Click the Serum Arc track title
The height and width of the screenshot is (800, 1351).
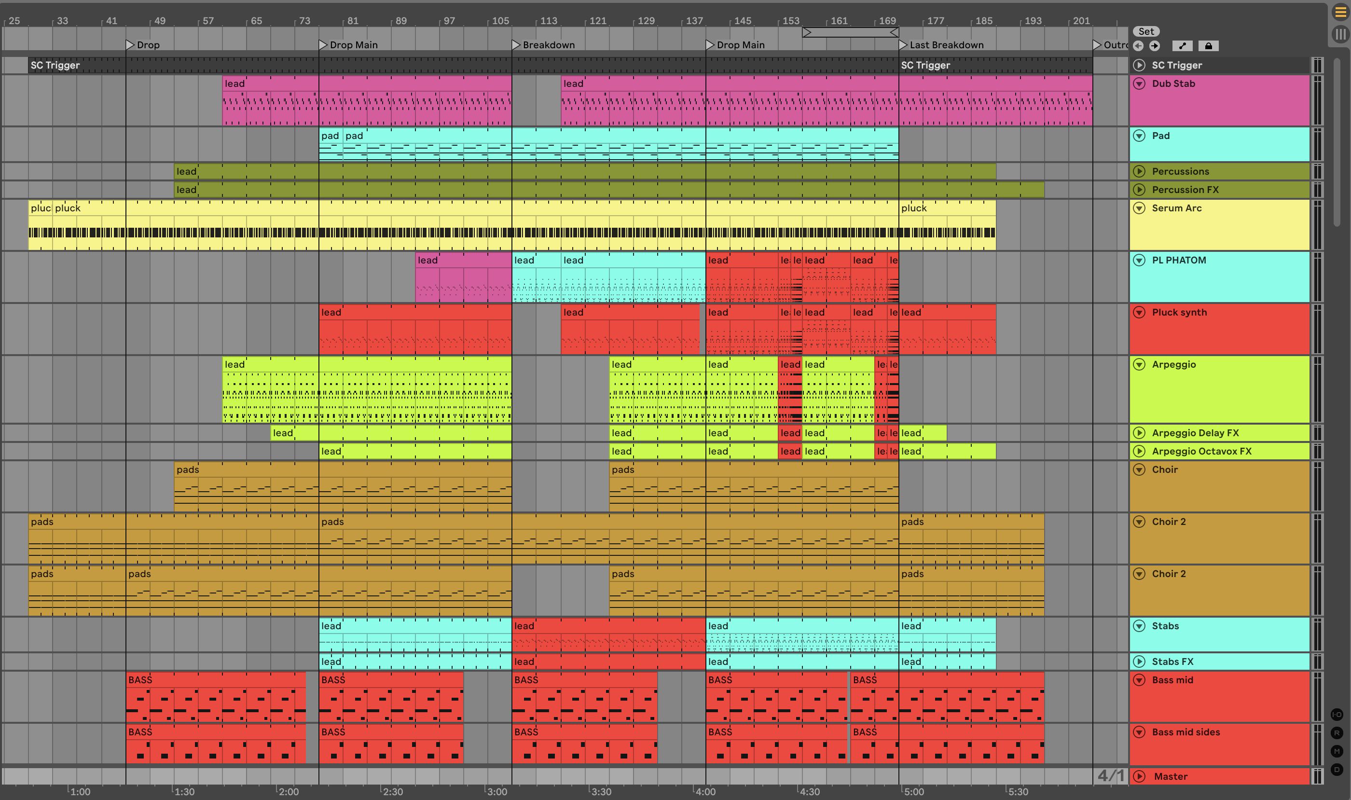pyautogui.click(x=1176, y=208)
